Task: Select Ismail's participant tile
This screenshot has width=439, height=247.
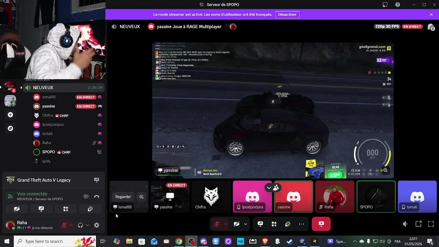Action: tap(417, 197)
